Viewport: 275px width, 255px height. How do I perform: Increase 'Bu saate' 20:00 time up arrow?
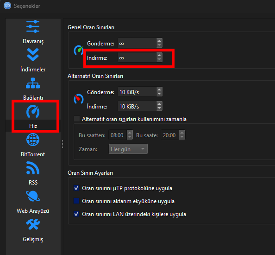click(182, 133)
